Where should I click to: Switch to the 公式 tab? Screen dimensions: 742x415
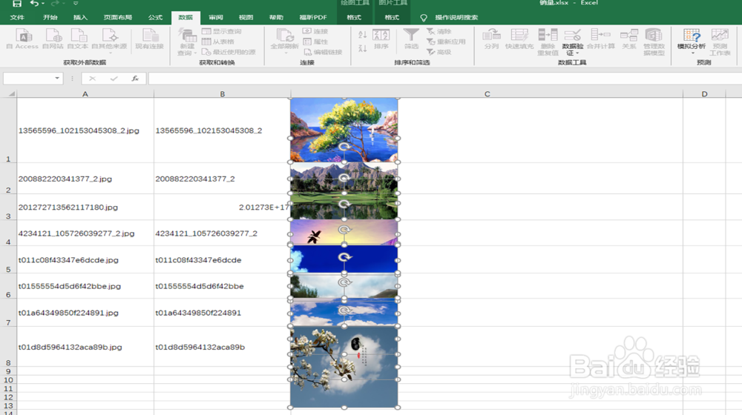[155, 18]
